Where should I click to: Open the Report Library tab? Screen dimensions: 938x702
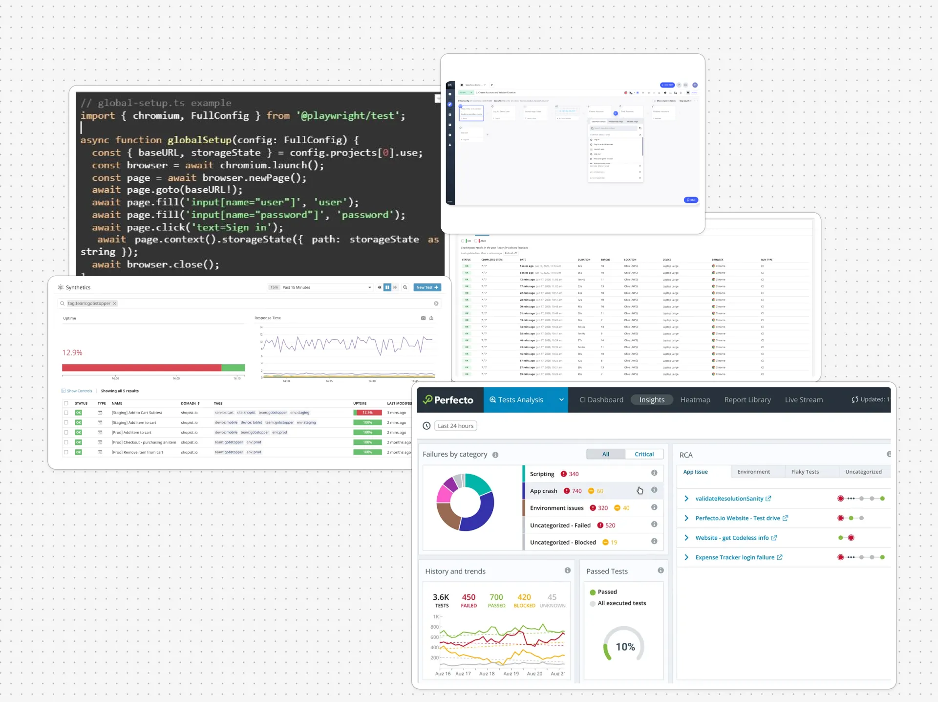tap(747, 400)
